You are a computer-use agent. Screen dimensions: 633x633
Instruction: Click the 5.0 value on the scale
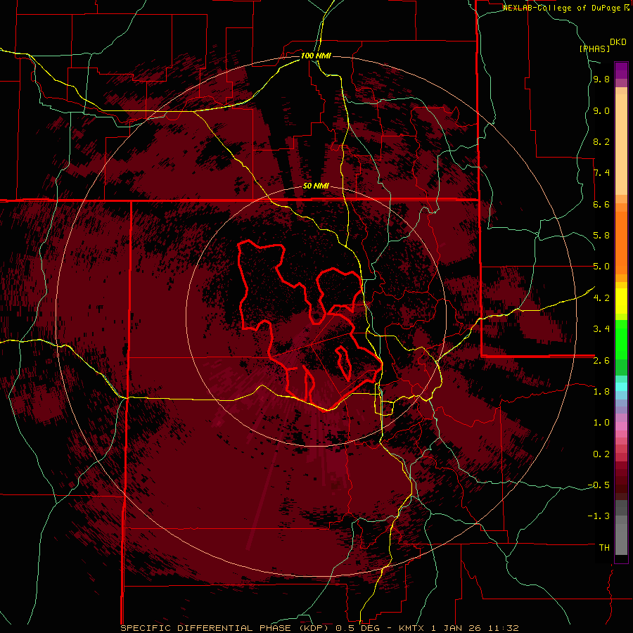click(x=601, y=267)
